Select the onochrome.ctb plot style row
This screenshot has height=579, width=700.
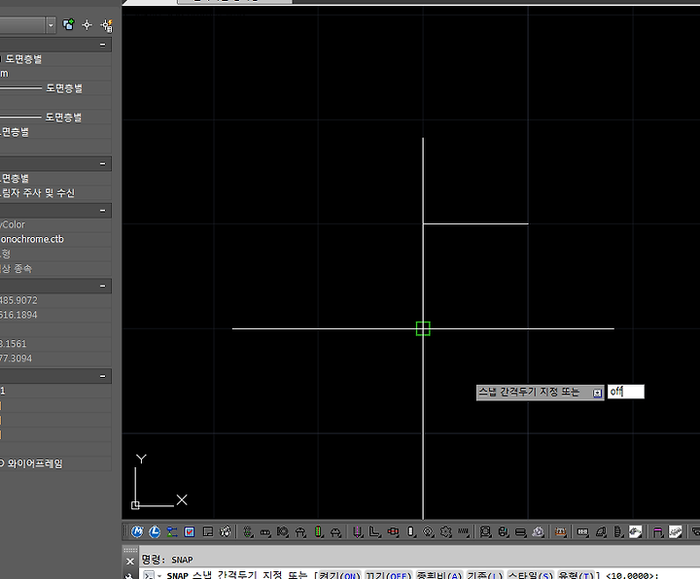click(55, 239)
